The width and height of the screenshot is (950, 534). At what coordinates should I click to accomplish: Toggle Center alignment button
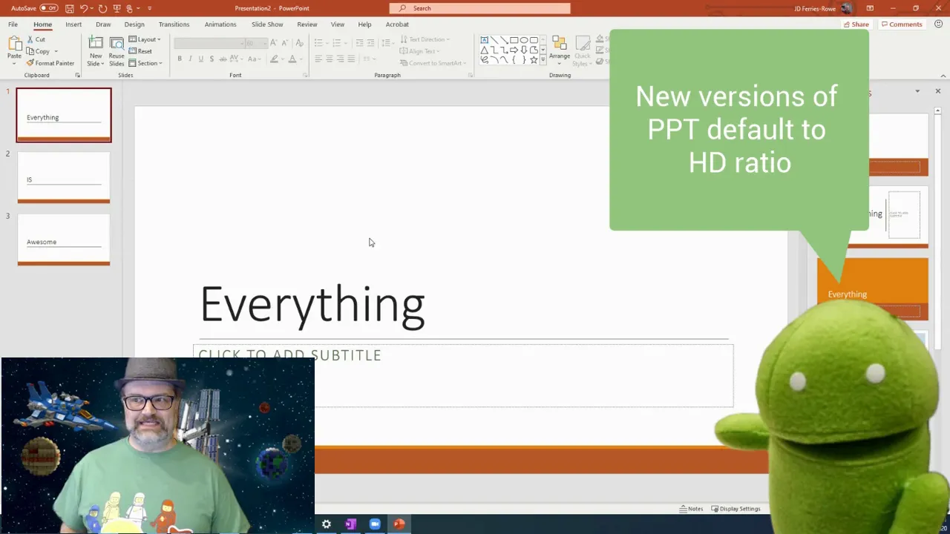tap(329, 59)
